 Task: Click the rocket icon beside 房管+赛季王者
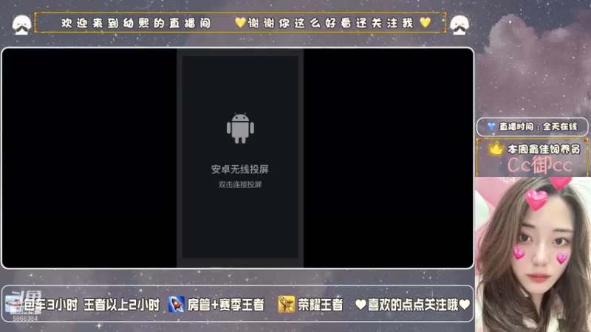point(176,304)
